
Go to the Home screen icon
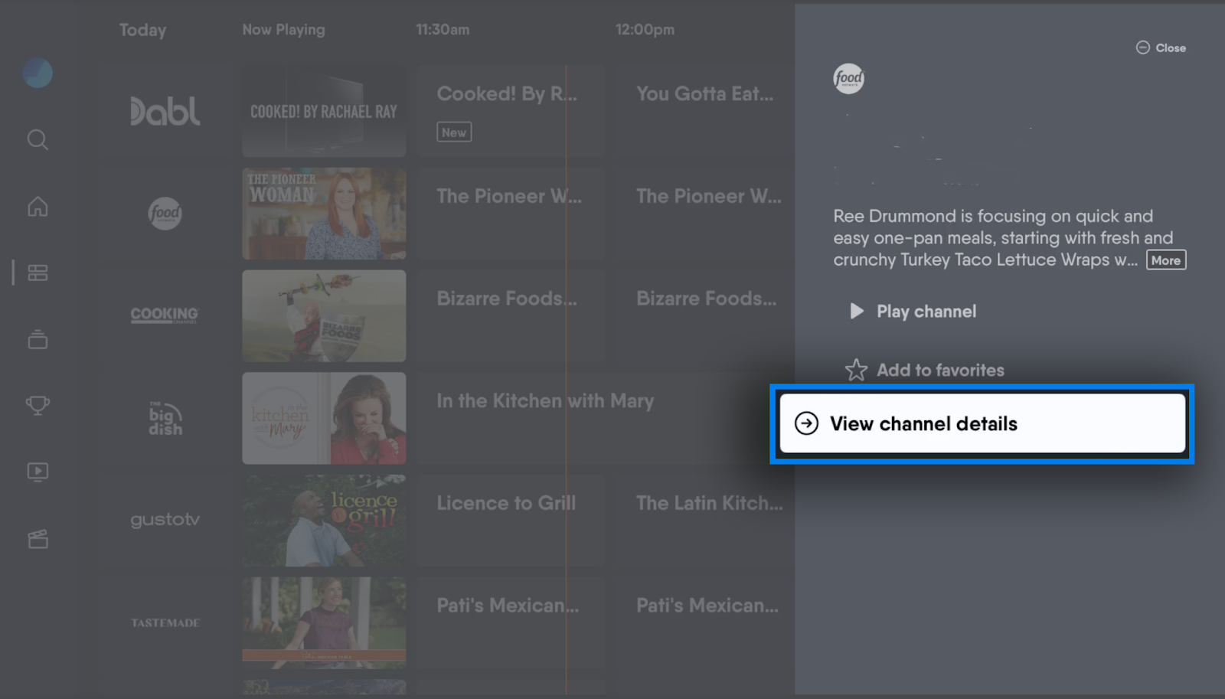pyautogui.click(x=36, y=205)
